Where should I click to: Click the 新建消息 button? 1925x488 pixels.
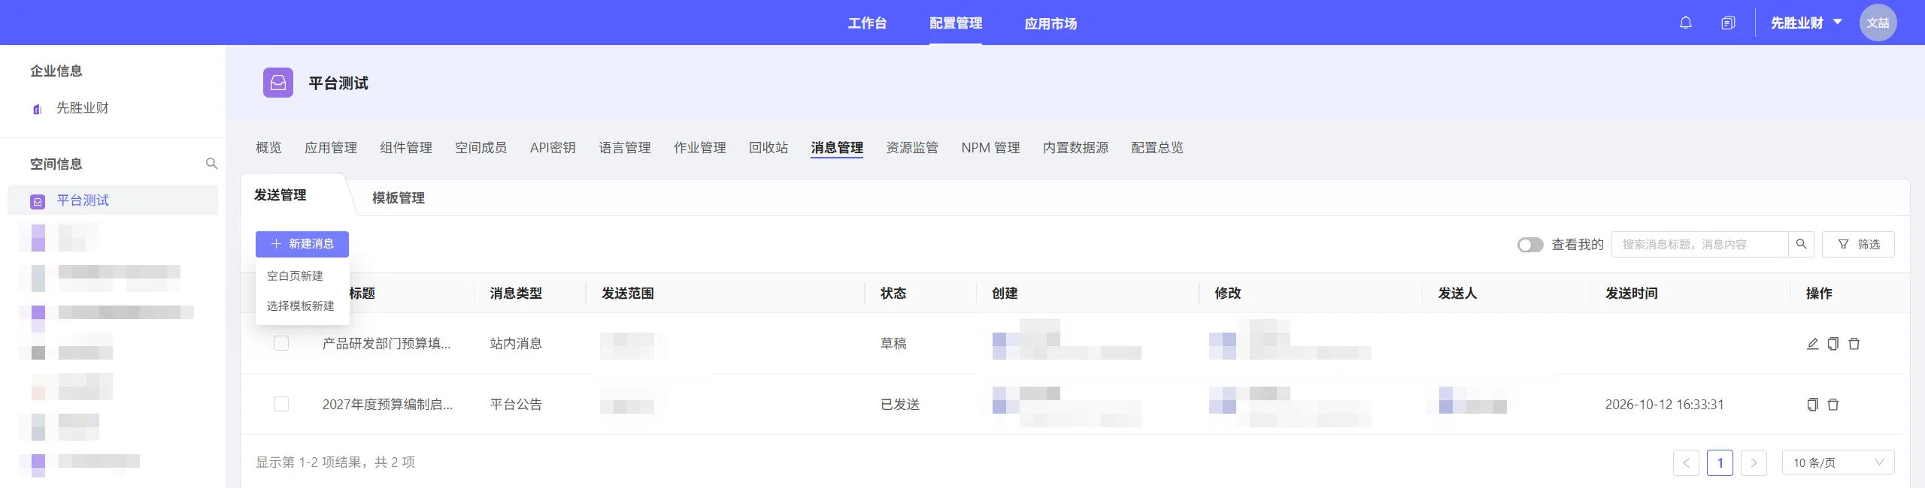(302, 244)
